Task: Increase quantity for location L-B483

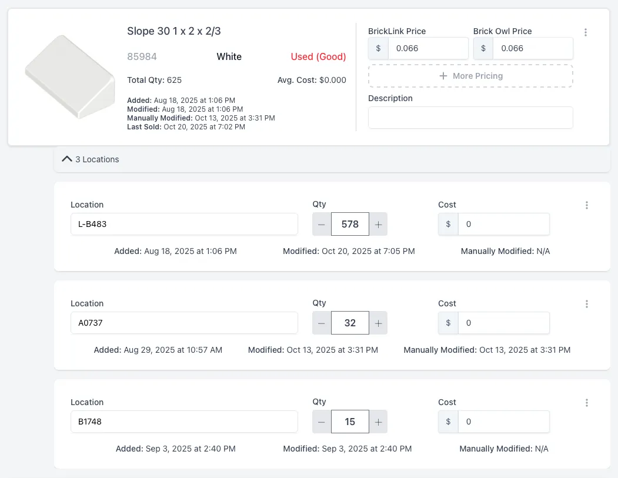Action: click(378, 224)
